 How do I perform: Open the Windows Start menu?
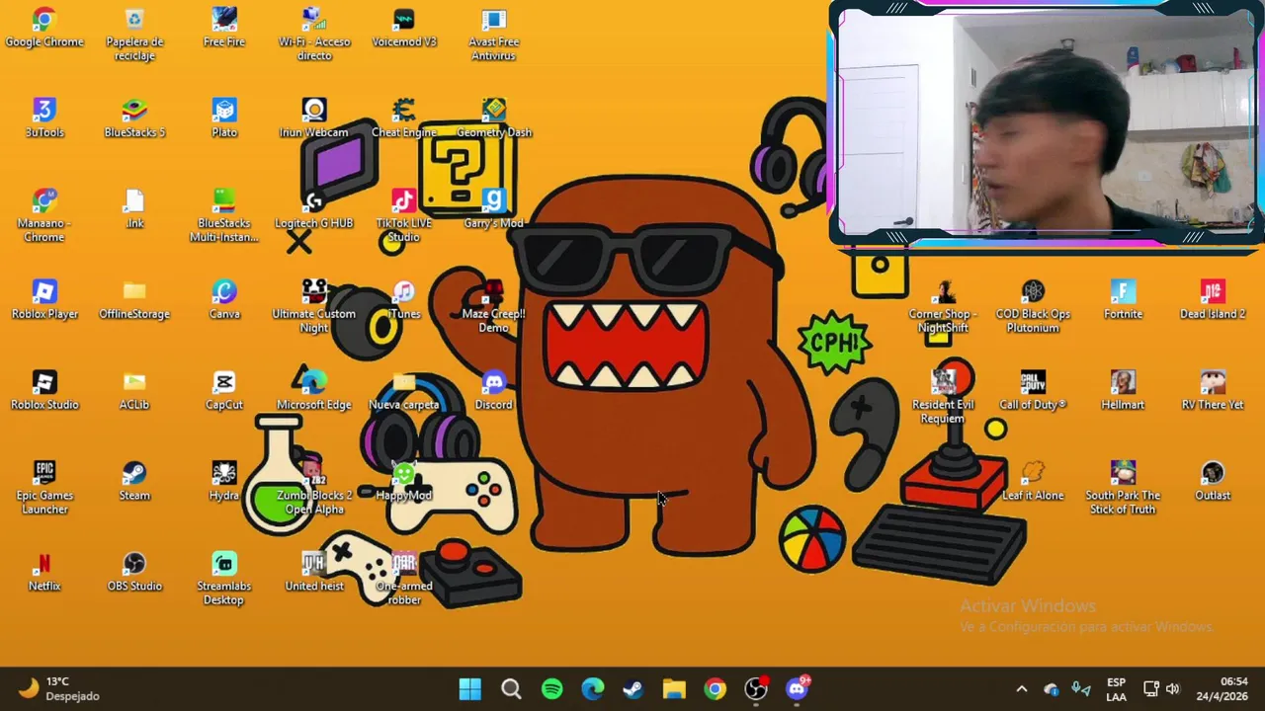[x=470, y=688]
